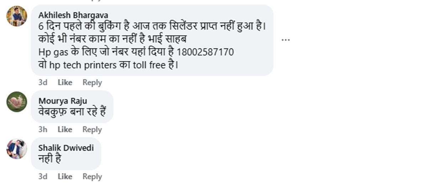
Task: Click Mourya Raju's comment text bubble
Action: 72,106
